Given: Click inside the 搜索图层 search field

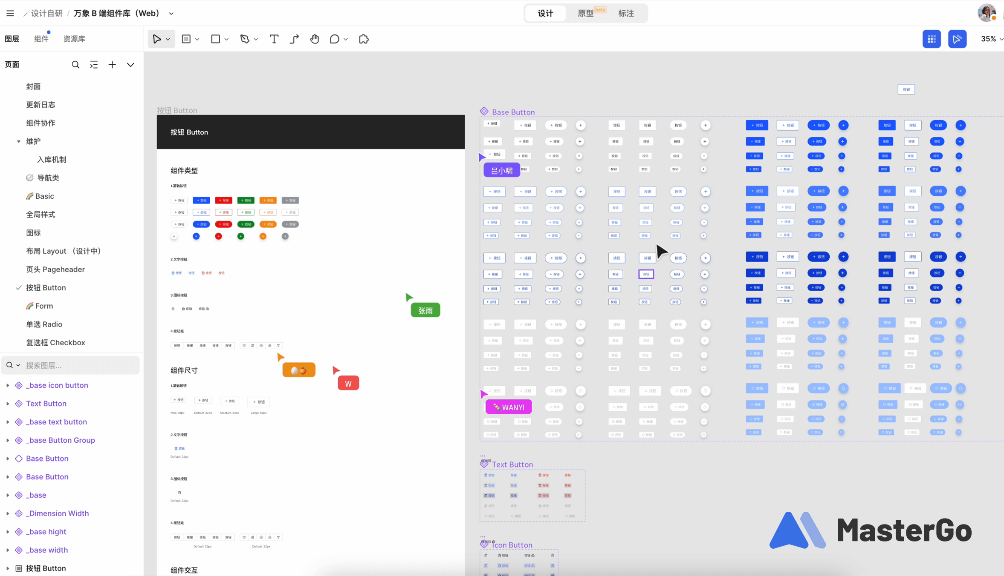Looking at the screenshot, I should 71,365.
